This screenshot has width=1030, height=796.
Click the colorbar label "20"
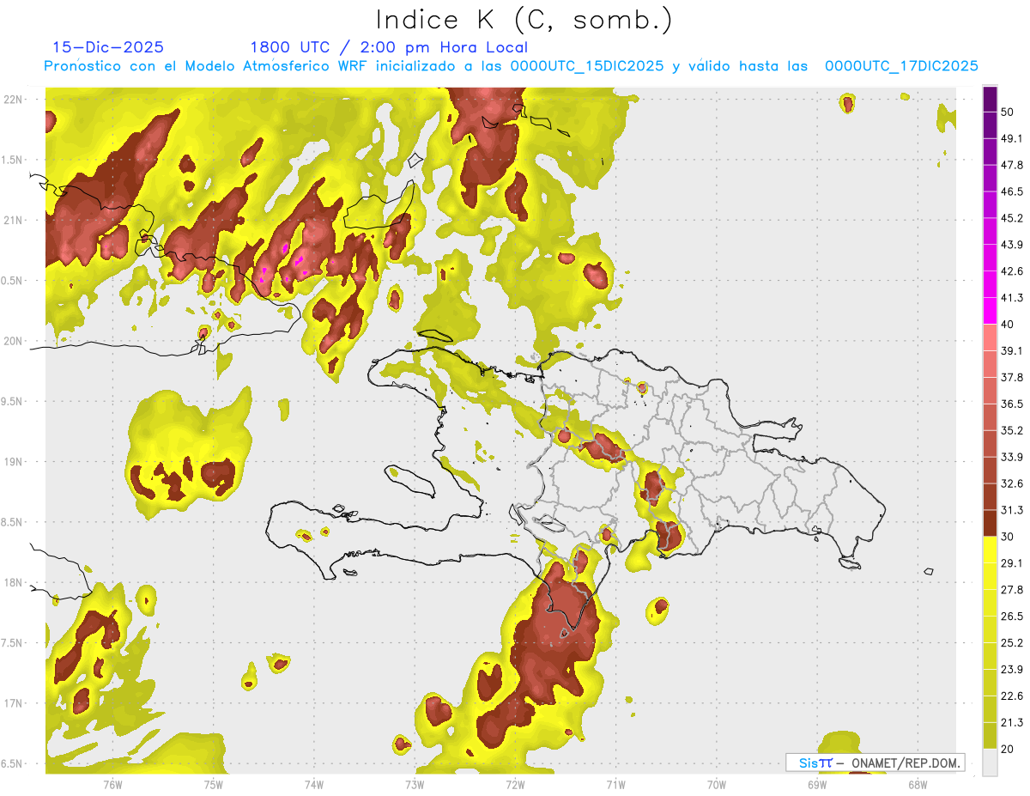(1009, 749)
